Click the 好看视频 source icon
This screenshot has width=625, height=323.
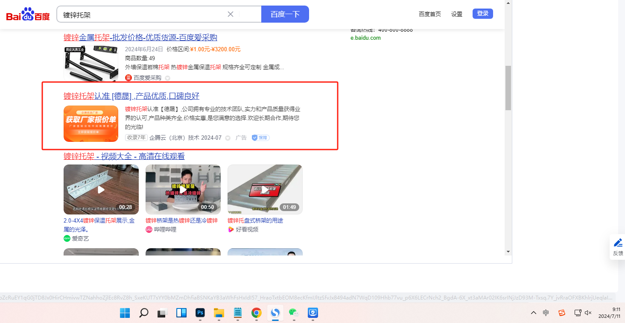(x=231, y=229)
